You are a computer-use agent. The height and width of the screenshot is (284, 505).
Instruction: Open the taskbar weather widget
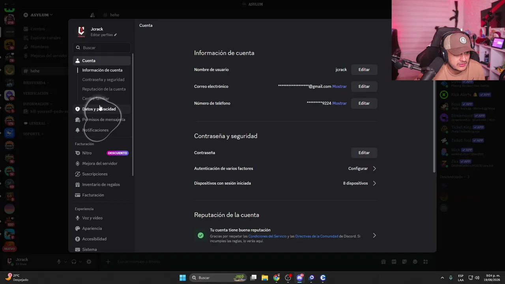point(17,278)
